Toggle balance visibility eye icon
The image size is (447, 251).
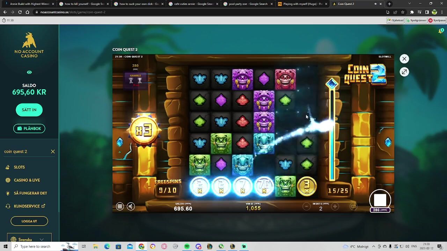tap(29, 73)
